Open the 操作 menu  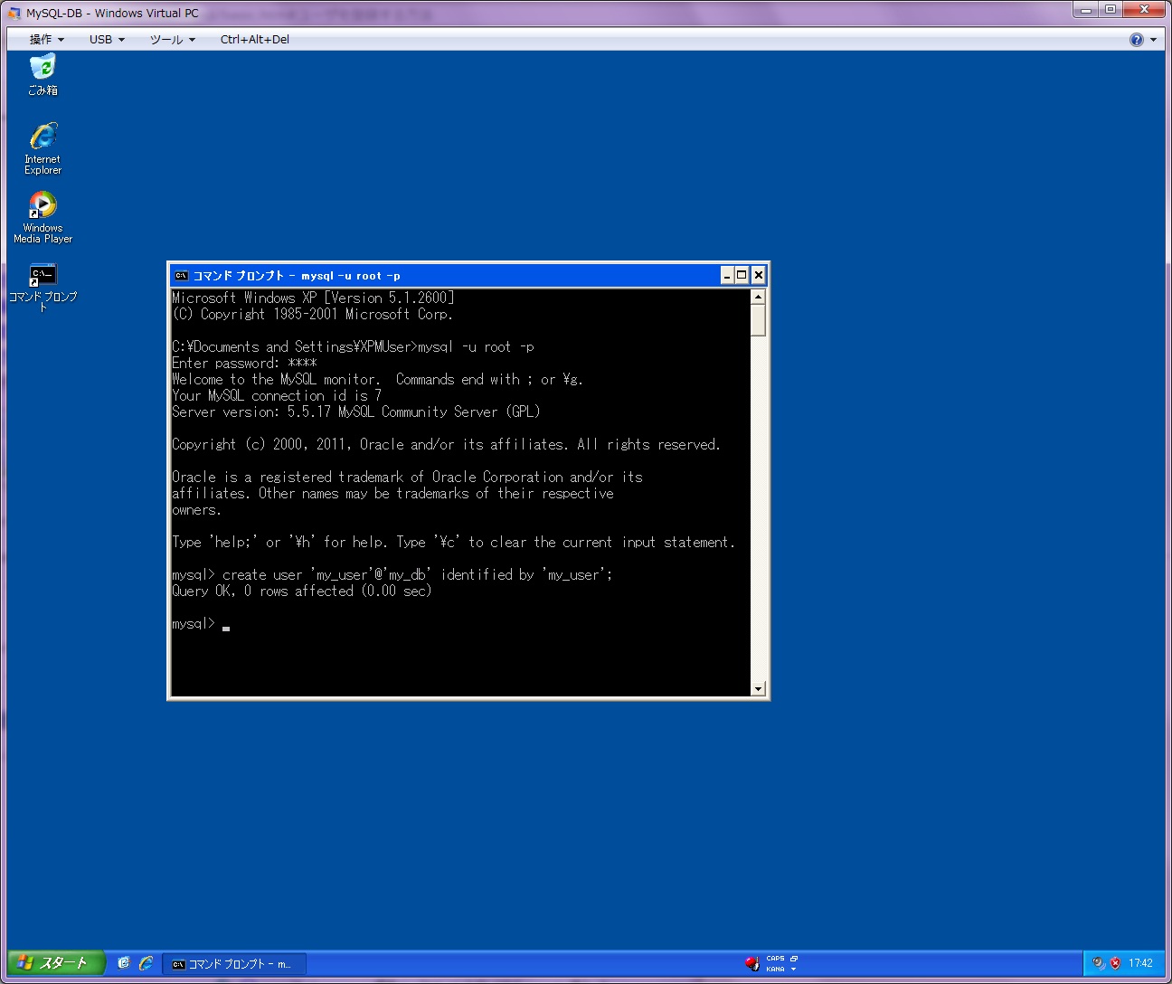46,40
